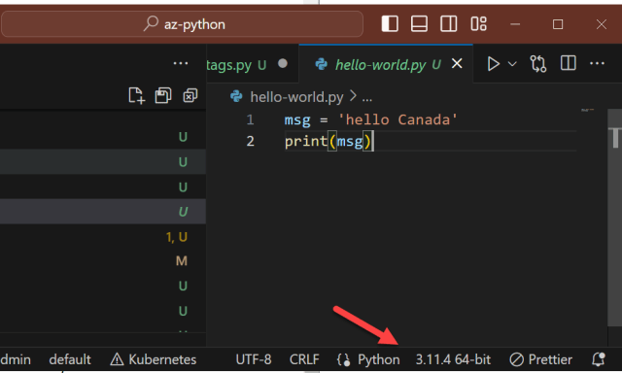Click the minimap code preview
The width and height of the screenshot is (622, 373).
click(x=587, y=110)
